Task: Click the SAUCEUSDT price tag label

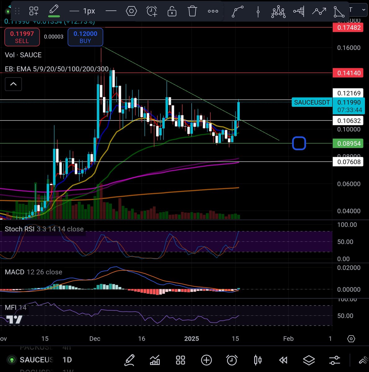Action: pos(312,102)
